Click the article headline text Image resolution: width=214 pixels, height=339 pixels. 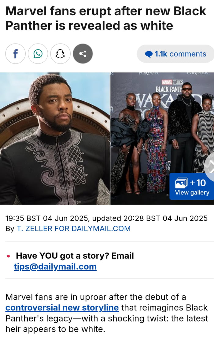(105, 18)
